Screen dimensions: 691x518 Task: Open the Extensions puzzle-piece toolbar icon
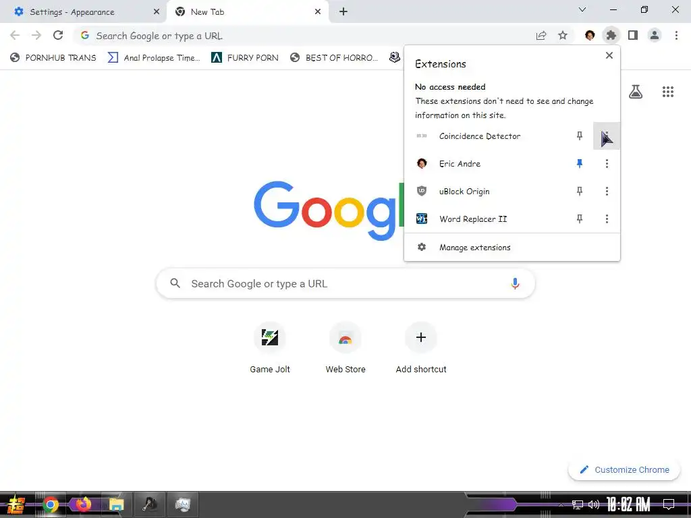(611, 35)
